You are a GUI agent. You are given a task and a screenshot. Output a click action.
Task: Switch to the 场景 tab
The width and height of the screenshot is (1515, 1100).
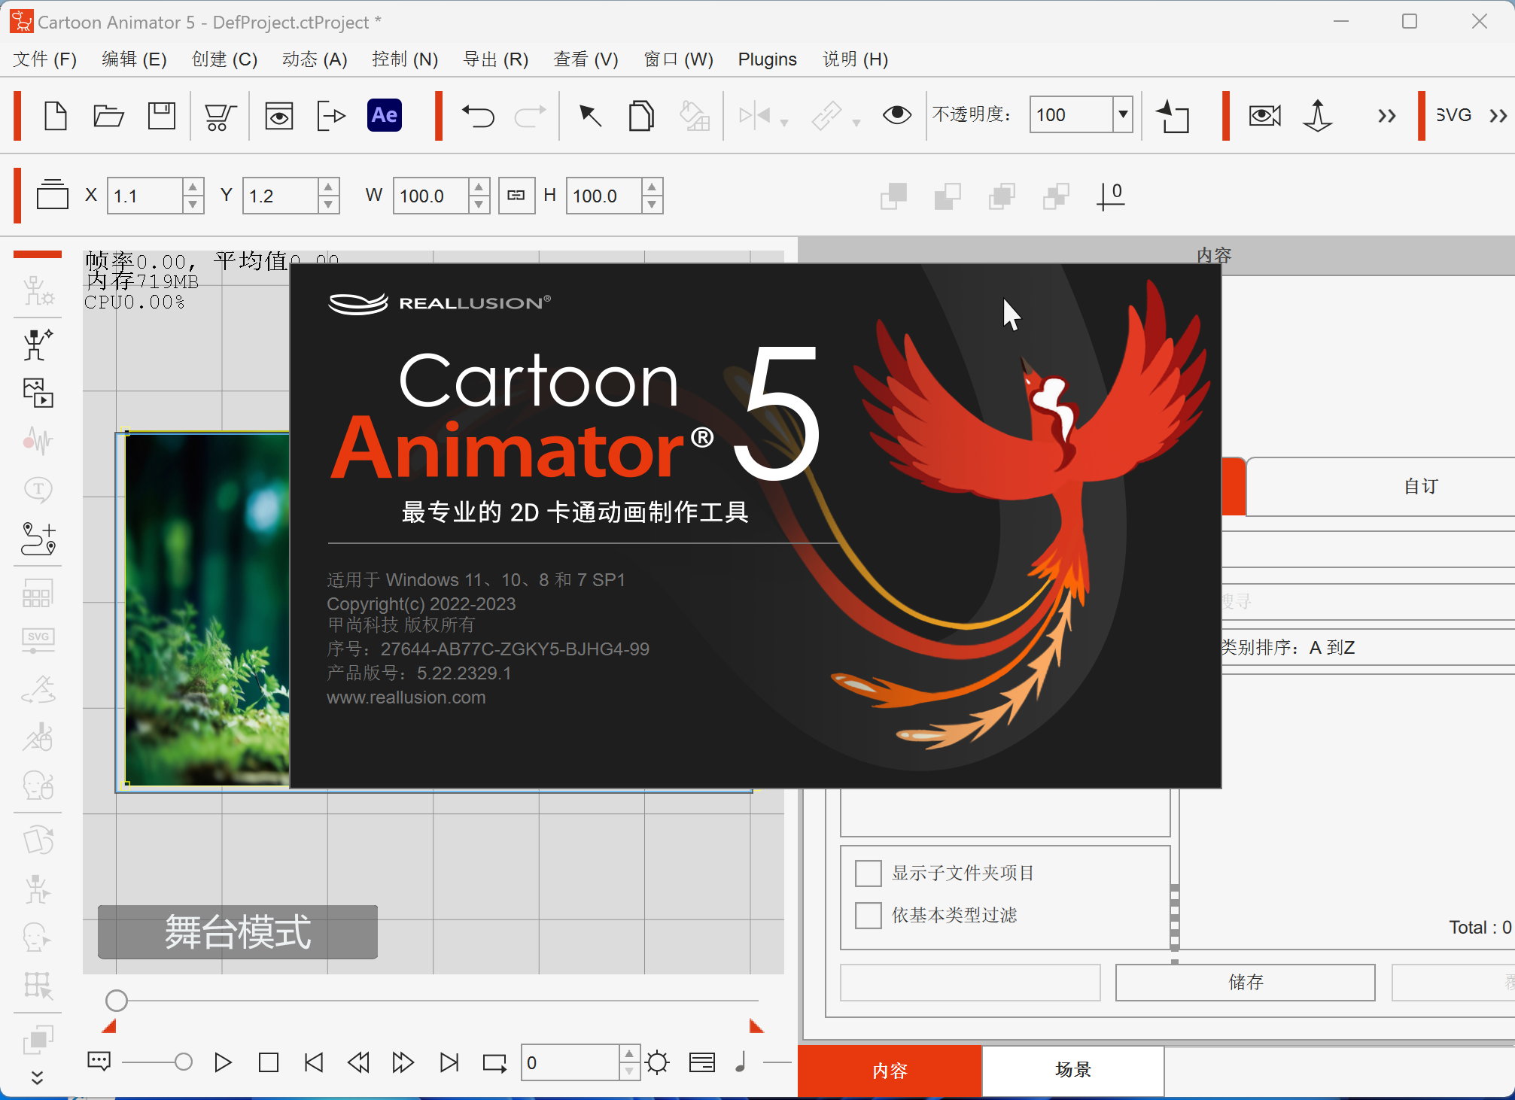pyautogui.click(x=1072, y=1069)
